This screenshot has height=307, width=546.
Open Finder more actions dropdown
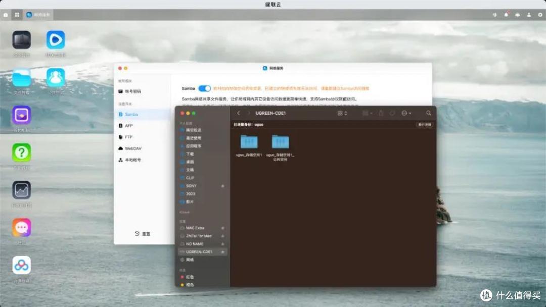(x=406, y=113)
